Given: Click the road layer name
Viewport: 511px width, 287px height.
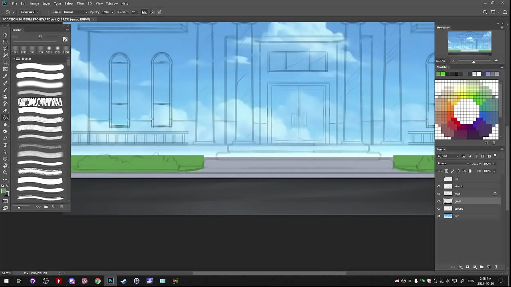Looking at the screenshot, I should 458,194.
